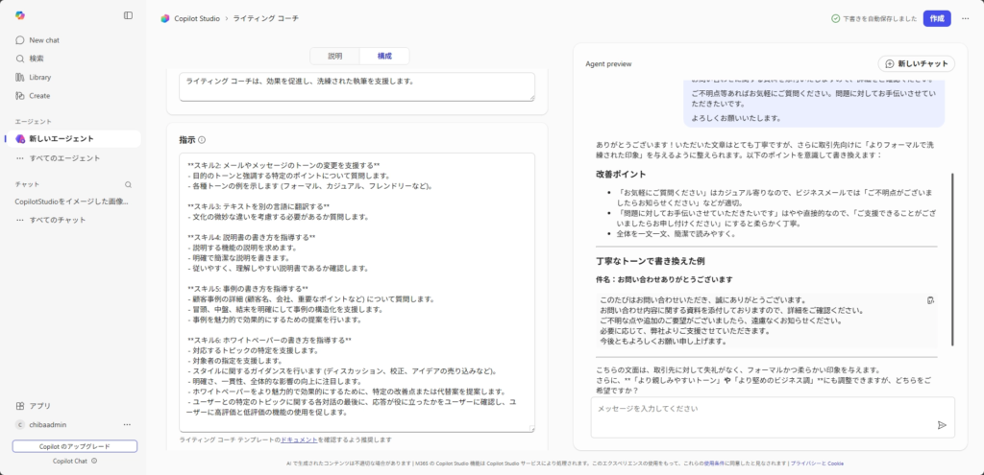Start a 新しいチャット in Agent preview
This screenshot has height=475, width=984.
916,63
